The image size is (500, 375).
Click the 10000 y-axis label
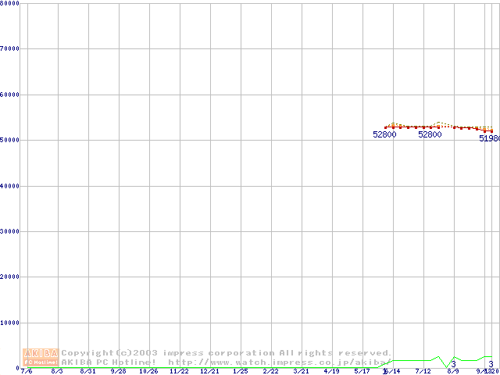pyautogui.click(x=10, y=323)
